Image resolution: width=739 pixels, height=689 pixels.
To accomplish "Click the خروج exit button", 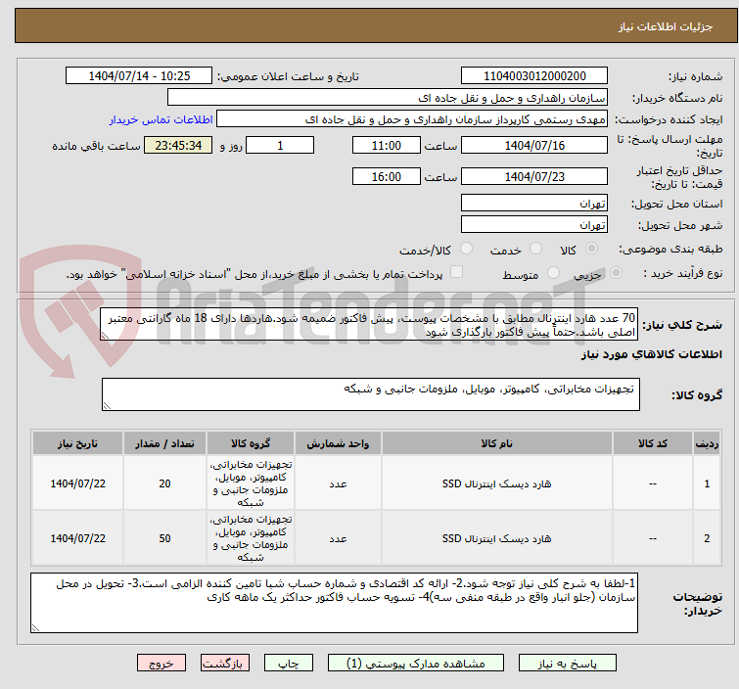I will (161, 663).
